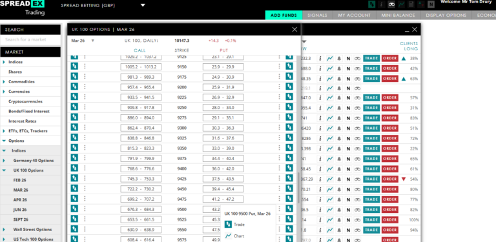Expand the Commodities category
This screenshot has height=242, width=496.
[x=4, y=81]
